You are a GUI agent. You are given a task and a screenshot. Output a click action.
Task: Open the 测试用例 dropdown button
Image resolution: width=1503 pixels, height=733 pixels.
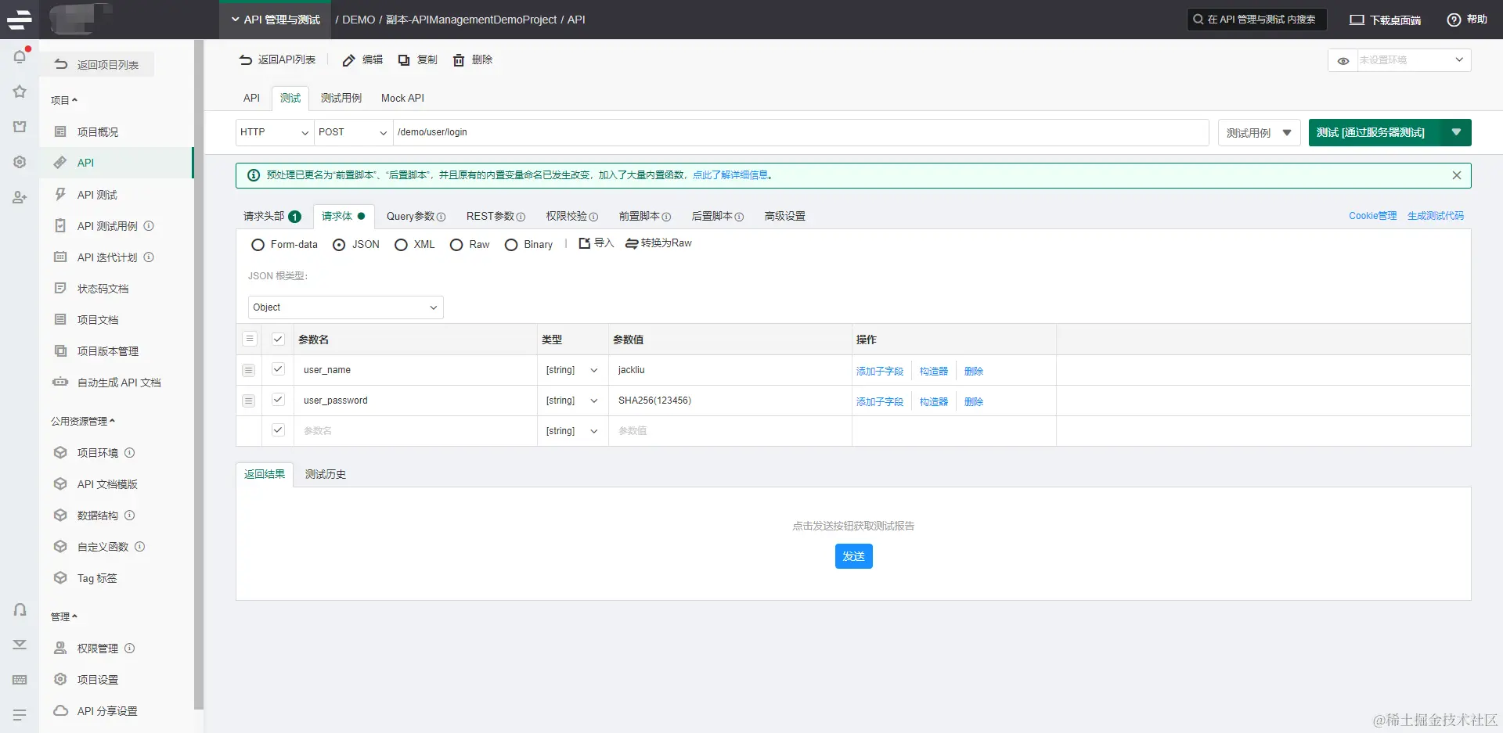tap(1259, 133)
